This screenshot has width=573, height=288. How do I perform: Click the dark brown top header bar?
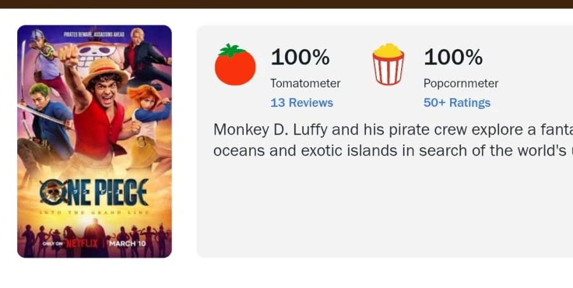pos(286,4)
